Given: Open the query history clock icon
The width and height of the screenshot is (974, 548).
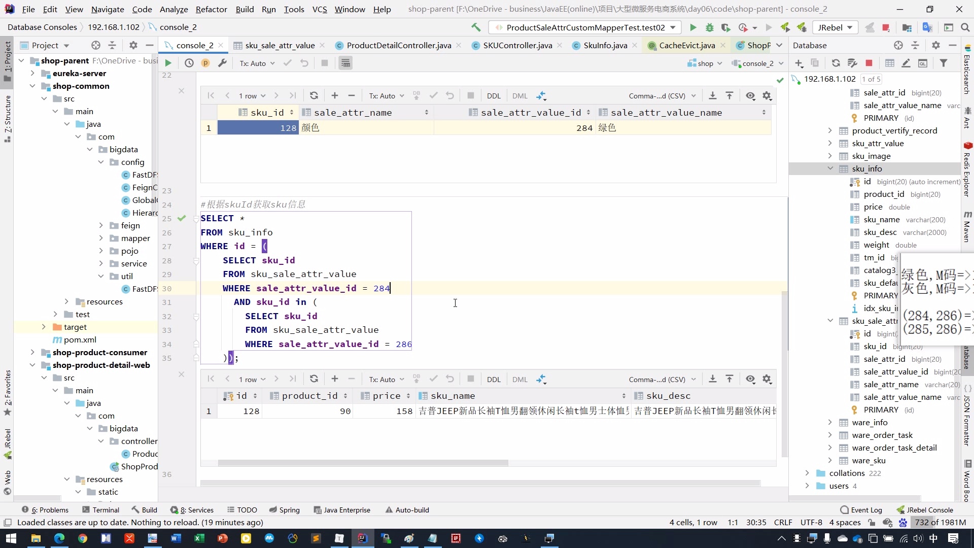Looking at the screenshot, I should 189,63.
